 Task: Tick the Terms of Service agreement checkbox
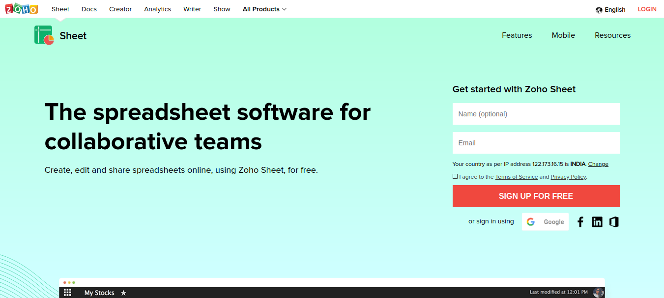pos(455,176)
